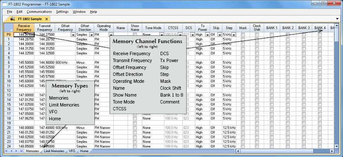Screen dimensions: 343x157
Task: Select row header 24
Action: click(x=9, y=146)
